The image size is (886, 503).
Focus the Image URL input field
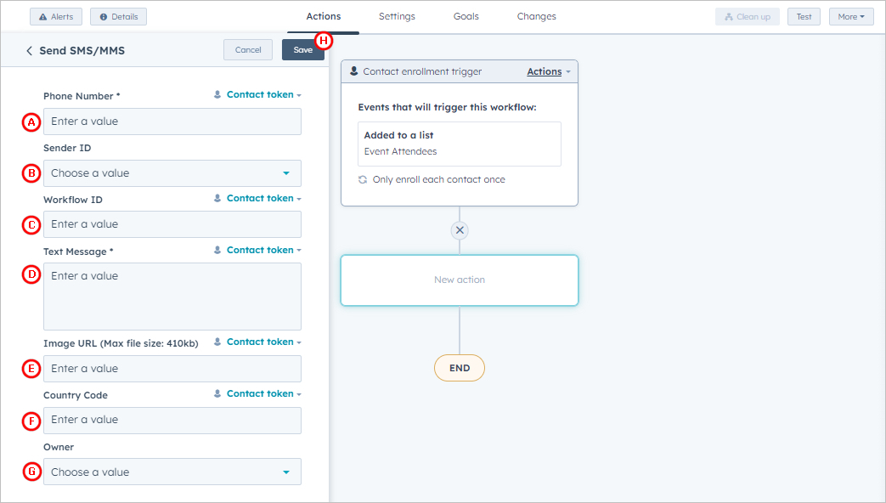(x=172, y=369)
